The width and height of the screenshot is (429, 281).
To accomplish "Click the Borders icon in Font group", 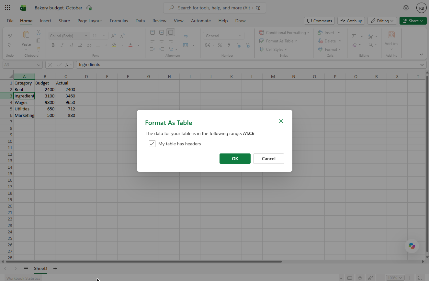I will [98, 45].
